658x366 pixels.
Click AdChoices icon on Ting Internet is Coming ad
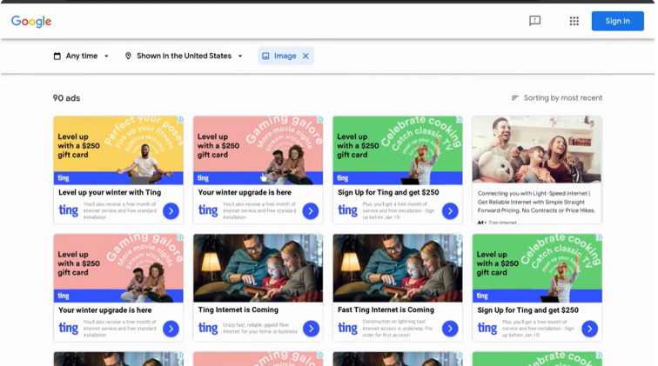point(319,237)
